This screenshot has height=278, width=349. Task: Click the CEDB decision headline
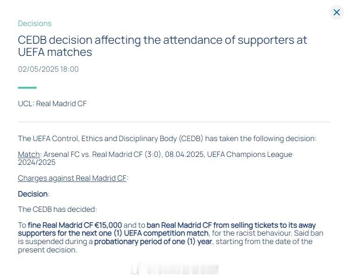click(162, 46)
